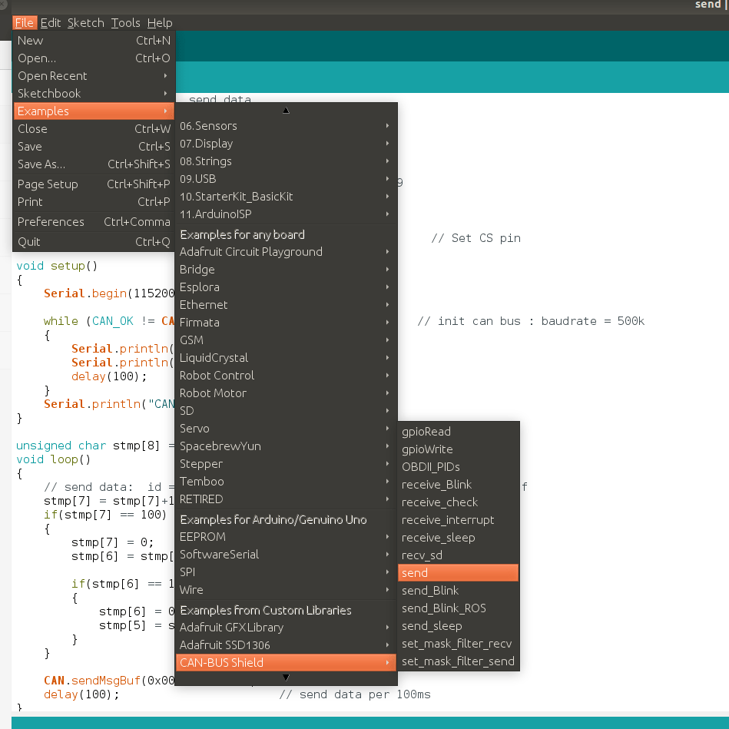Expand the Open Recent submenu
This screenshot has height=729, width=729.
pyautogui.click(x=52, y=75)
